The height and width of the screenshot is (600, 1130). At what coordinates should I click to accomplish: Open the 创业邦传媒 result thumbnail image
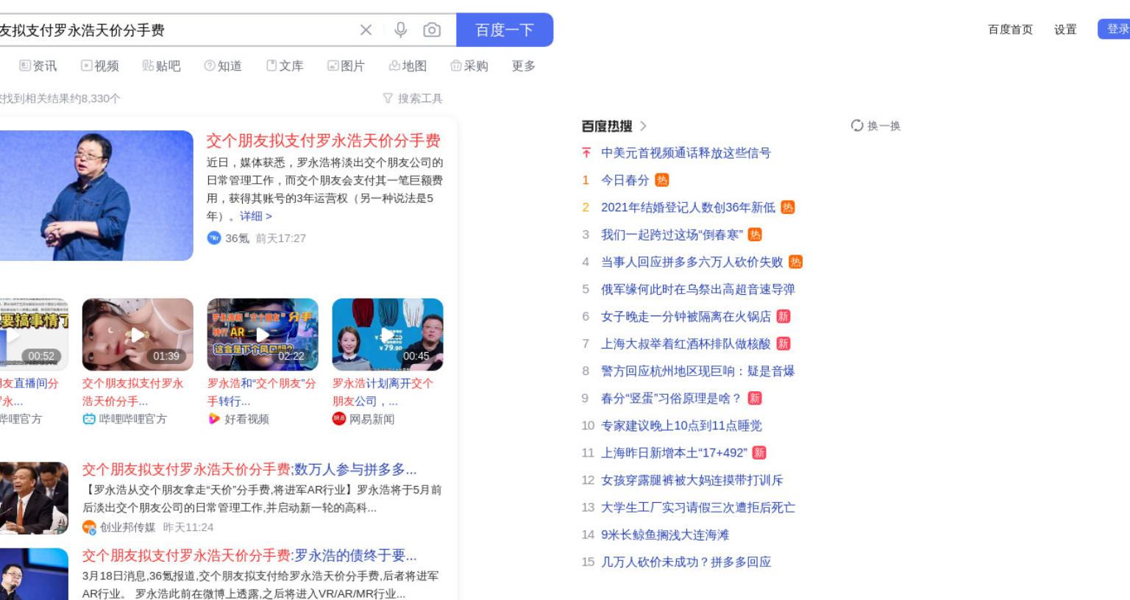click(x=34, y=498)
